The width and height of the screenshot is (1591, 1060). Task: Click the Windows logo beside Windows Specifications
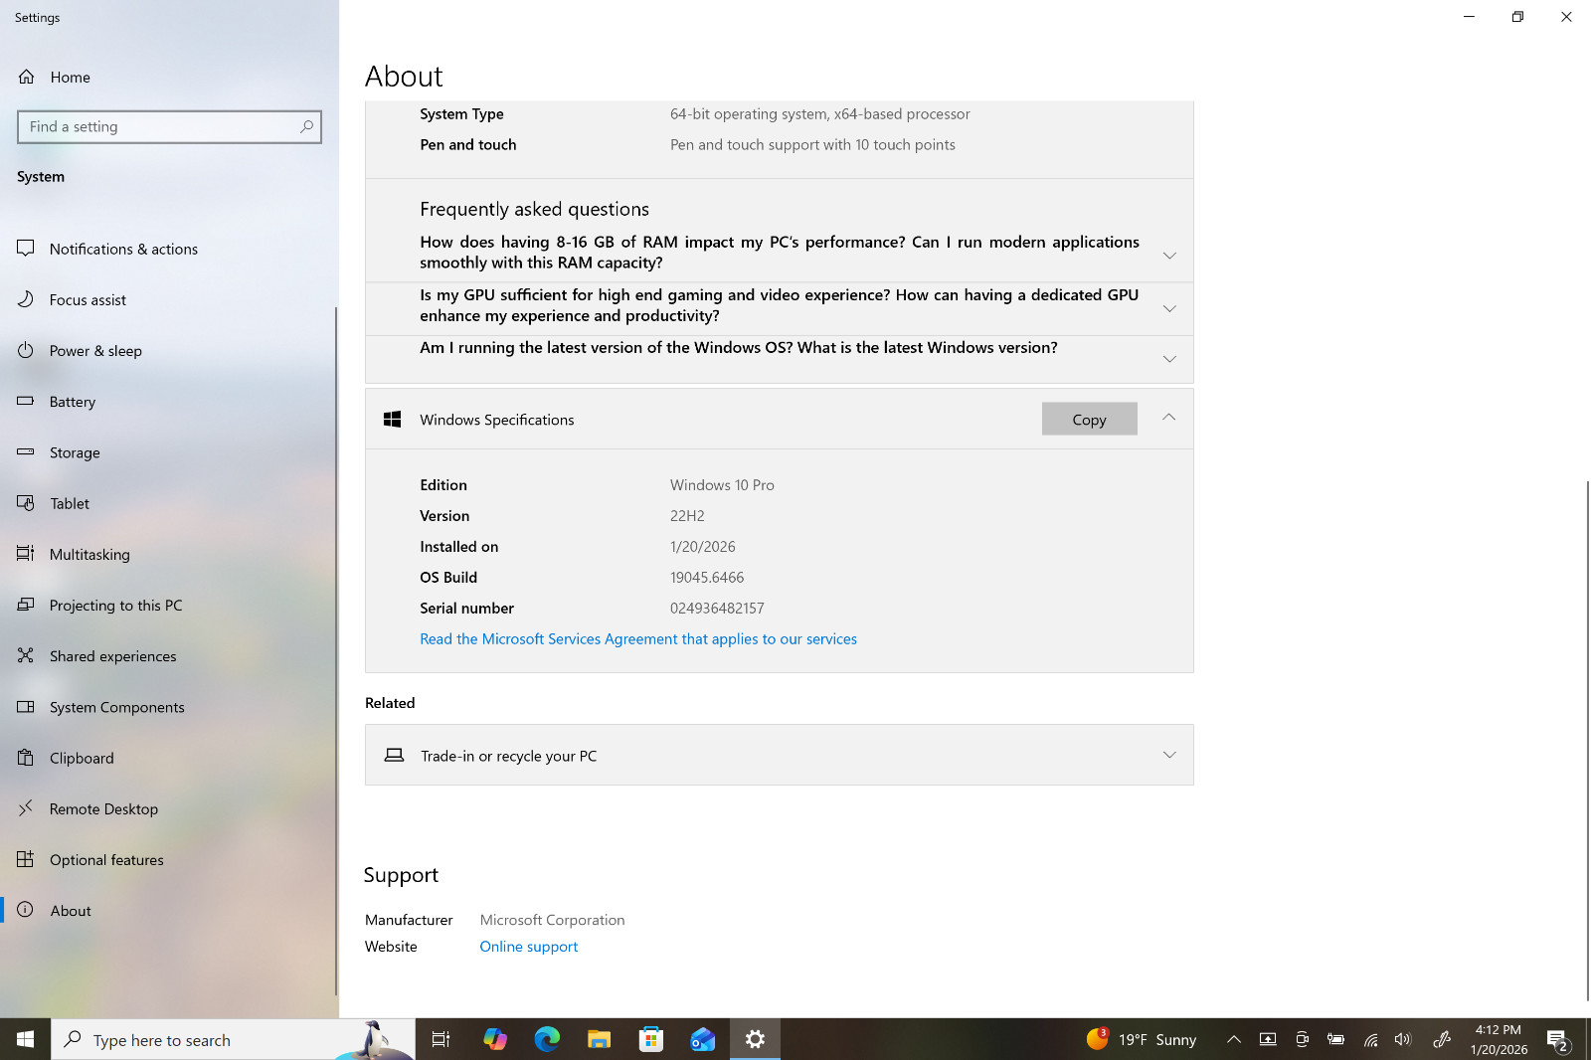click(x=393, y=420)
